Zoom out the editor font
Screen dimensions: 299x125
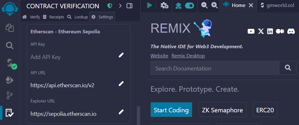click(204, 5)
